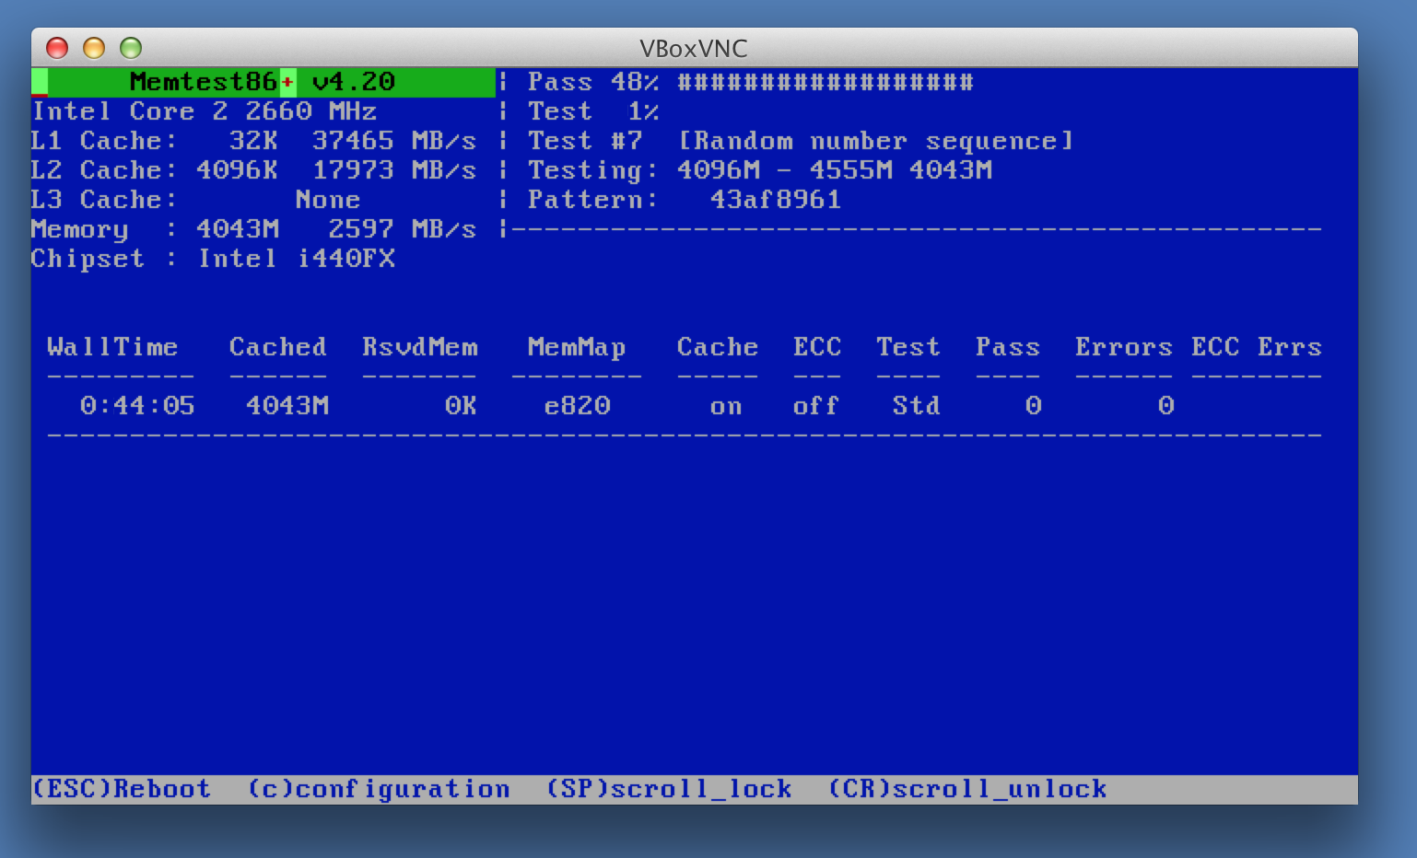Click the Pass 48% readout

[593, 82]
